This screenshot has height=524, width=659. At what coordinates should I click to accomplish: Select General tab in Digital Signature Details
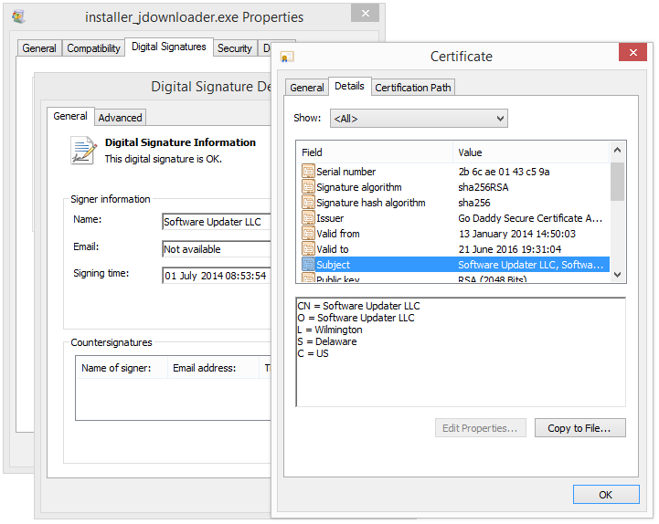pyautogui.click(x=70, y=116)
